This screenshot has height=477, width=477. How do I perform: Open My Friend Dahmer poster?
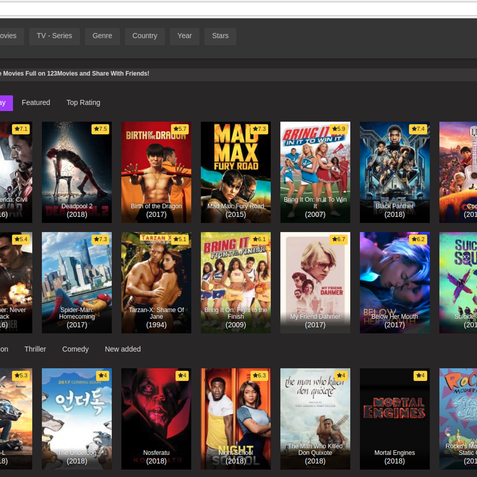pyautogui.click(x=315, y=283)
